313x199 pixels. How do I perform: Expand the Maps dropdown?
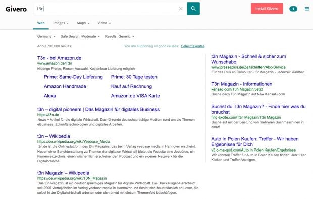(x=83, y=23)
